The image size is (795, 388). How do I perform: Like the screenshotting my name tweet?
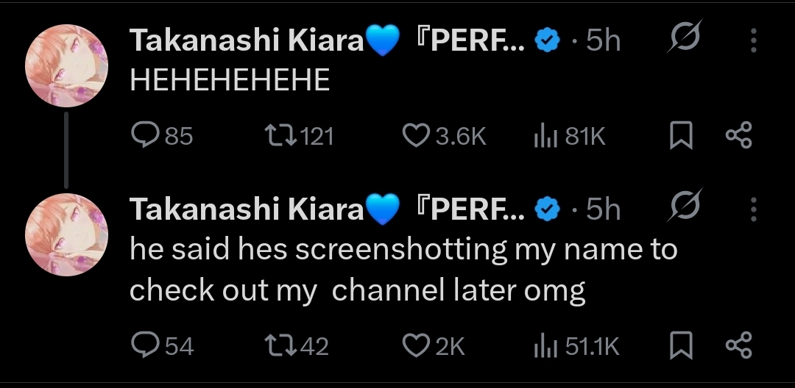[417, 345]
